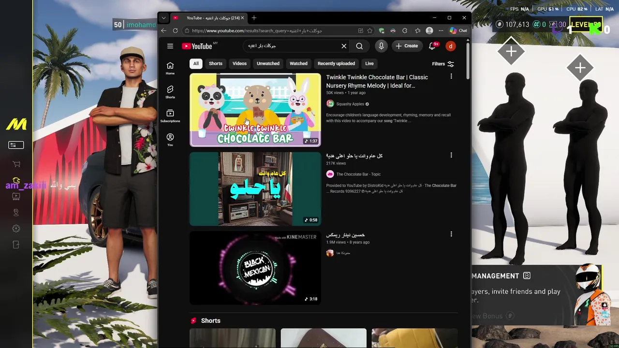
Task: Go to Home in YouTube sidebar
Action: point(170,68)
